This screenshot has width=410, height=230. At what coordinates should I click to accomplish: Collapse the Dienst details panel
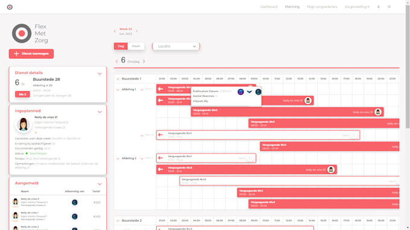click(x=99, y=73)
